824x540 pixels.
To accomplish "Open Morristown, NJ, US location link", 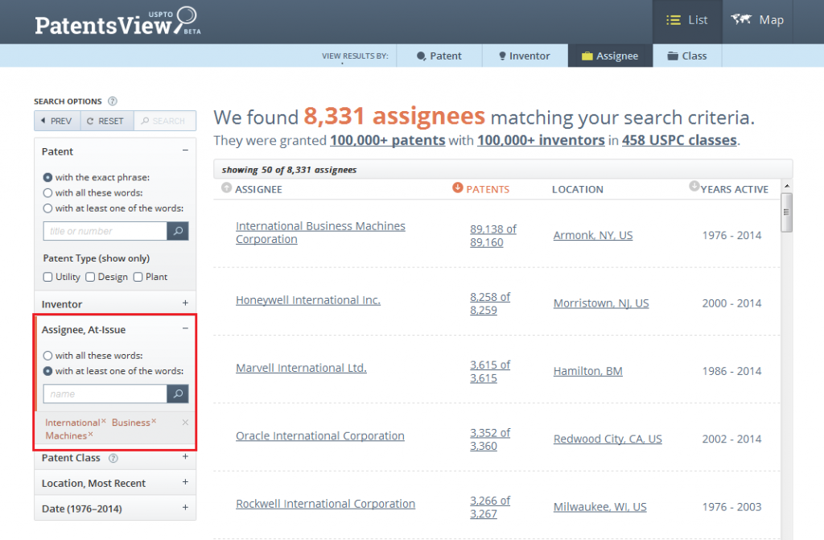I will coord(601,303).
